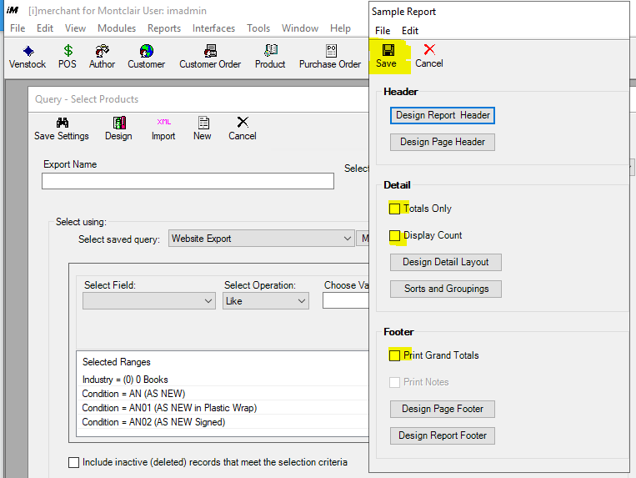Open the Reports menu
The image size is (636, 478).
(x=164, y=28)
